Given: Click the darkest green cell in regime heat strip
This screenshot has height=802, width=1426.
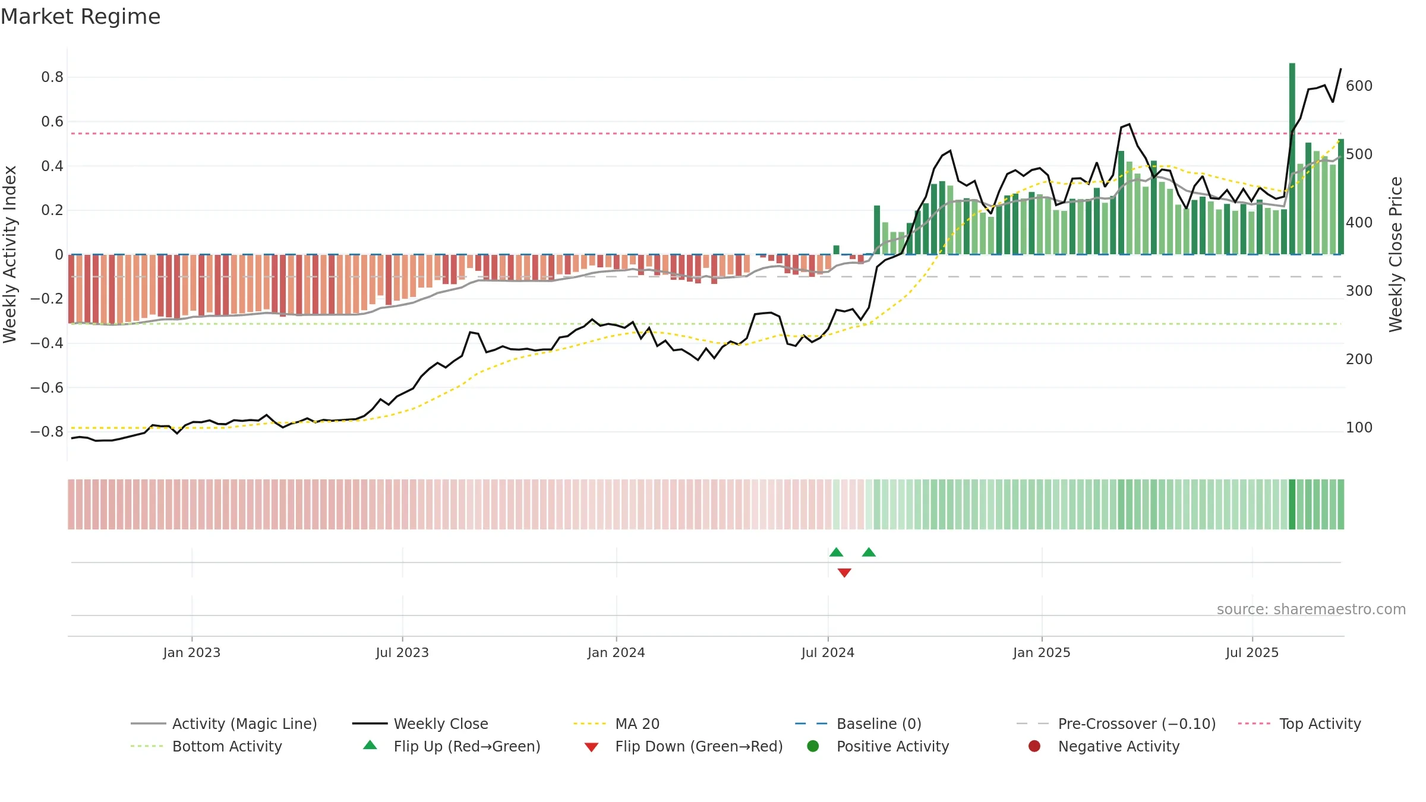Looking at the screenshot, I should (1292, 504).
